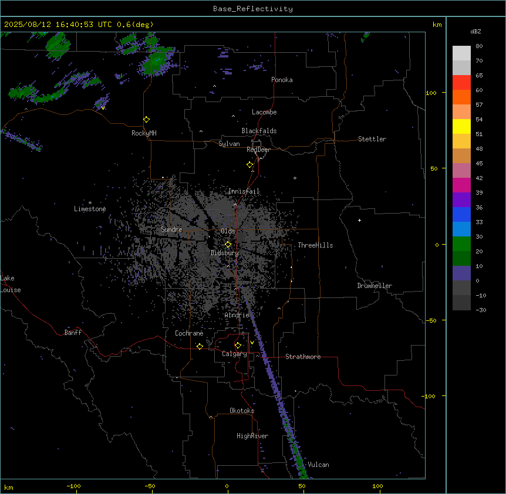The height and width of the screenshot is (494, 506).
Task: Click the yellow diamond marker south of RedDeer
Action: click(x=250, y=165)
